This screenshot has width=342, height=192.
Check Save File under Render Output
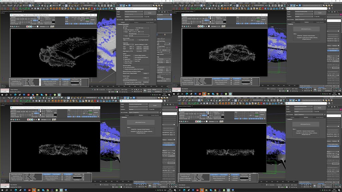[x=124, y=78]
